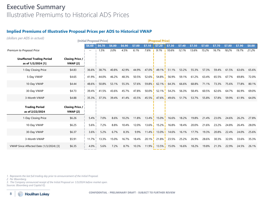The image size is (264, 198).
Task: Select the 49.1% premium cell
Action: coord(160,70)
